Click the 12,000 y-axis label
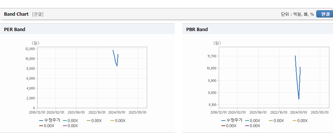Viewport: 333px width, 133px height. coord(30,49)
